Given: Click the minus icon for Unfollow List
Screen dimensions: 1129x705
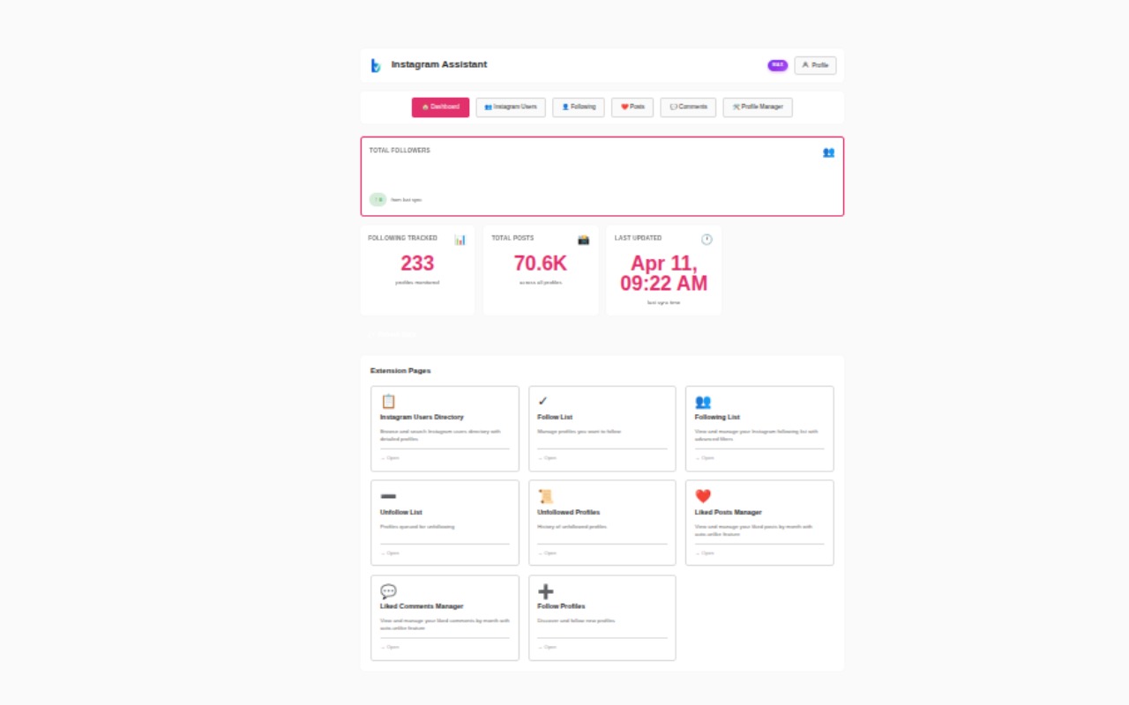Looking at the screenshot, I should [x=388, y=496].
